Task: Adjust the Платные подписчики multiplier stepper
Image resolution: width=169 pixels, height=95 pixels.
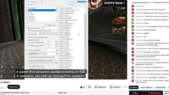Action: (x=56, y=42)
